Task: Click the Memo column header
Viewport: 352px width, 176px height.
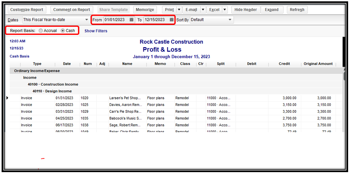Action: (160, 64)
